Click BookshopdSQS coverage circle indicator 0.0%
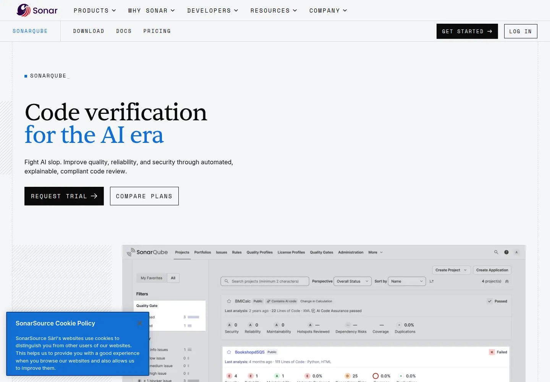550x382 pixels. click(x=375, y=376)
